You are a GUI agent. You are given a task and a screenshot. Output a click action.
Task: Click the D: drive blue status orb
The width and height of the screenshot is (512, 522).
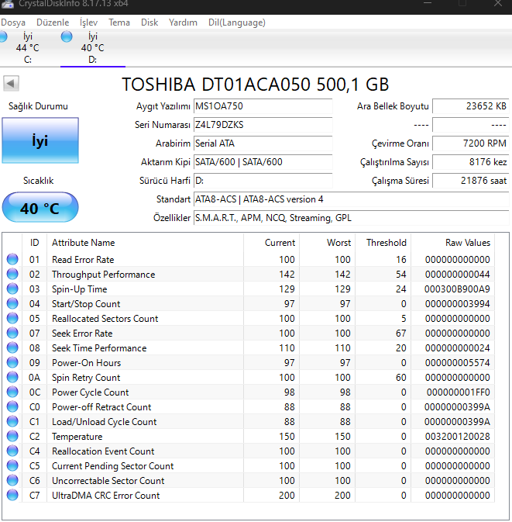[x=67, y=36]
